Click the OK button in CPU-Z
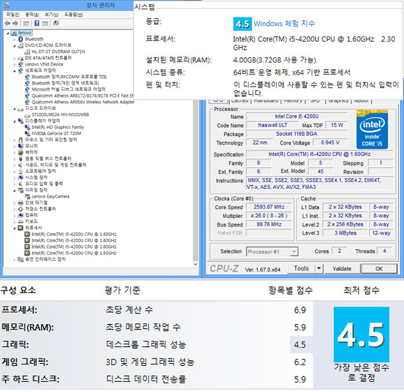Viewport: 404px width, 392px height. 378,269
